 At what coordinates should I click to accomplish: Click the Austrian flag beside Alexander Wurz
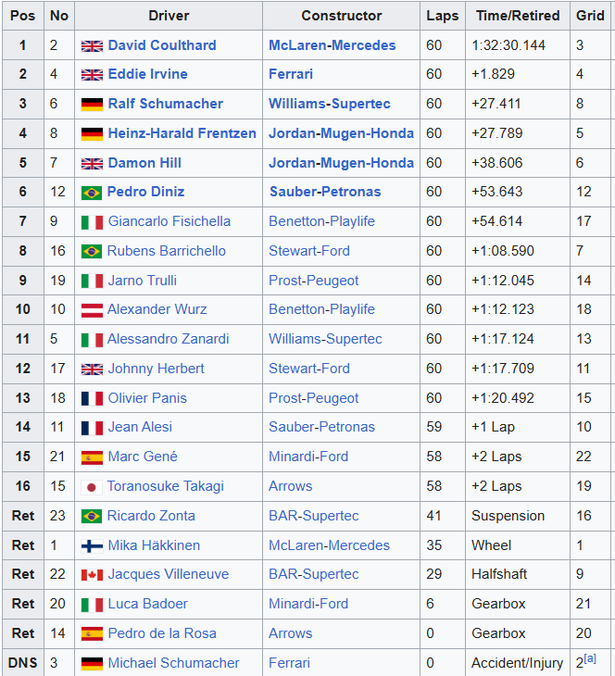(92, 310)
